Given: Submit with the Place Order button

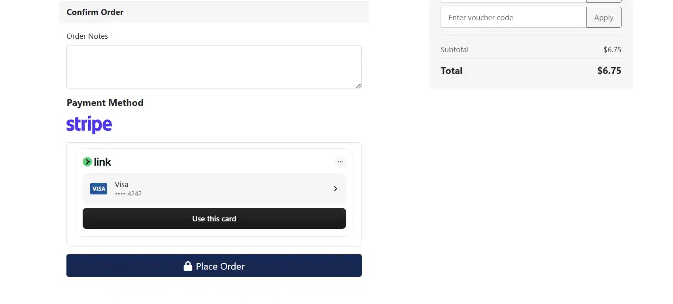Looking at the screenshot, I should (214, 266).
